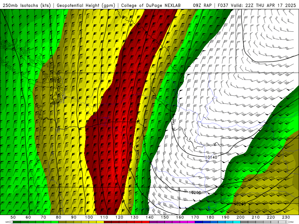This screenshot has height=224, width=299.
Task: Click the 70 value on the color scale
Action: [x=43, y=217]
